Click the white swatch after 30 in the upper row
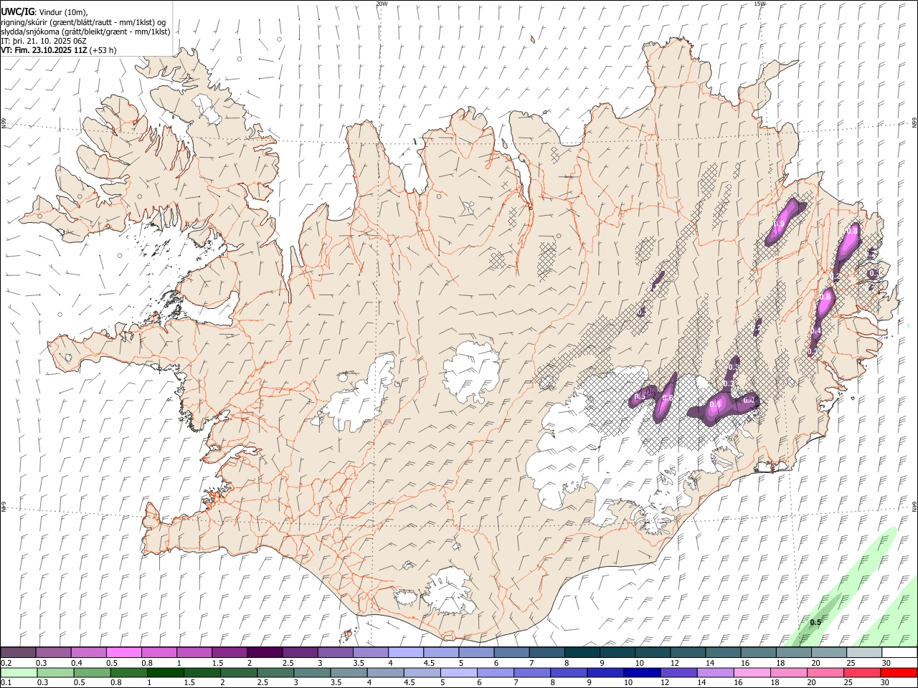 [x=899, y=652]
